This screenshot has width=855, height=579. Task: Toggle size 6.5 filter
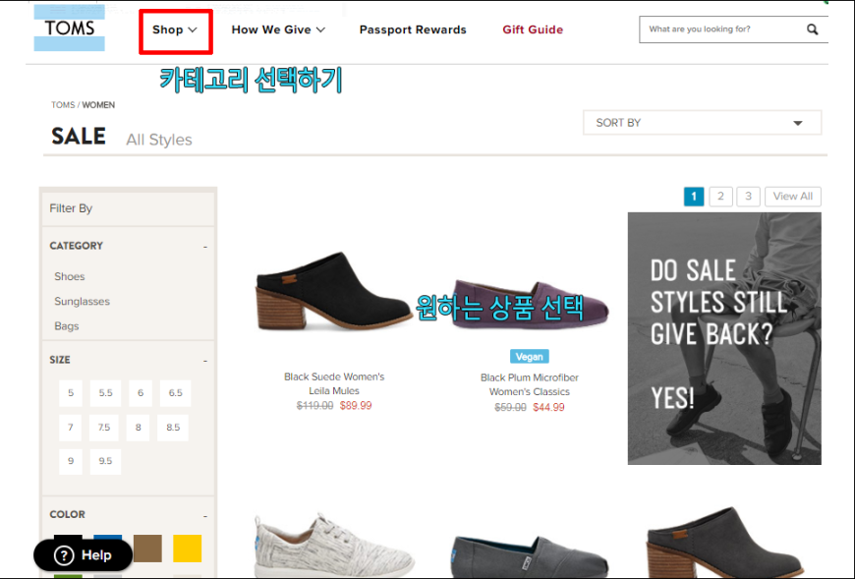click(x=175, y=393)
